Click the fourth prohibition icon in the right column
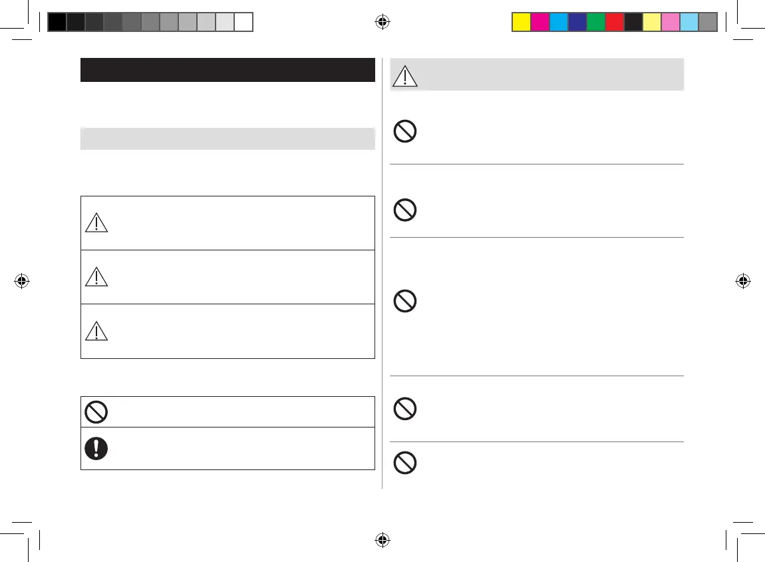 pos(405,408)
